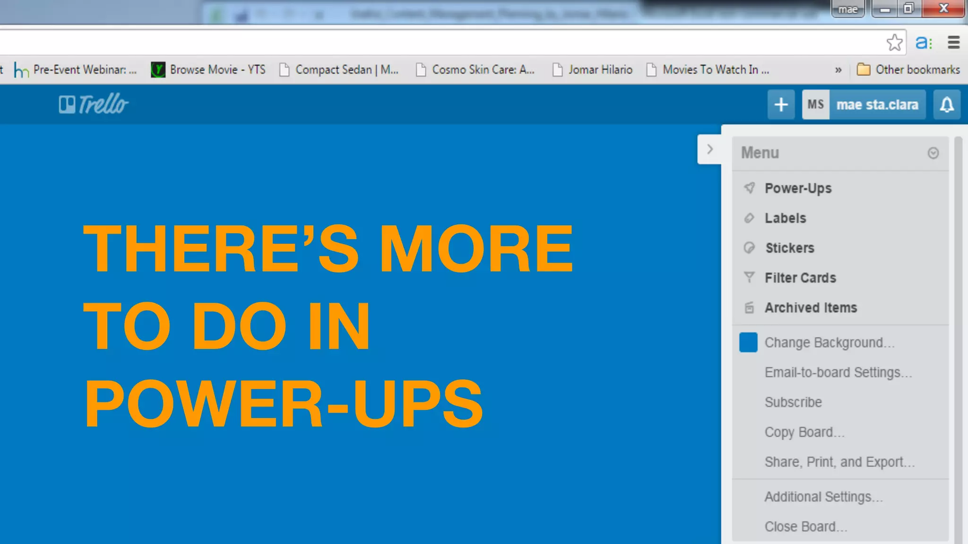Click Subscribe in the menu

pos(793,402)
